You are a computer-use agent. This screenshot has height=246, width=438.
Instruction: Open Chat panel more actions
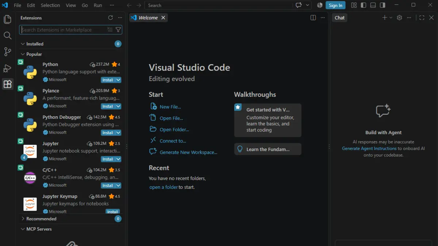point(409,17)
